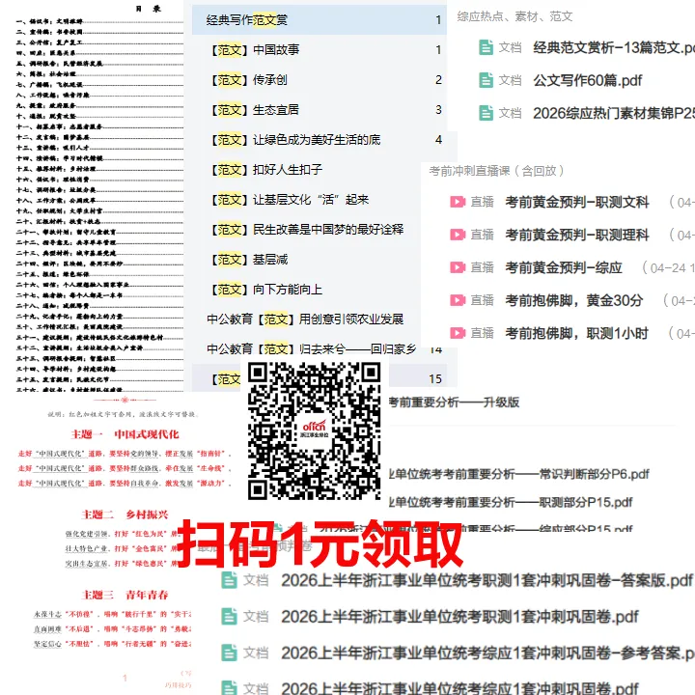Click red heading 主题二 乡村振兴
Image resolution: width=695 pixels, height=695 pixels.
[x=125, y=514]
